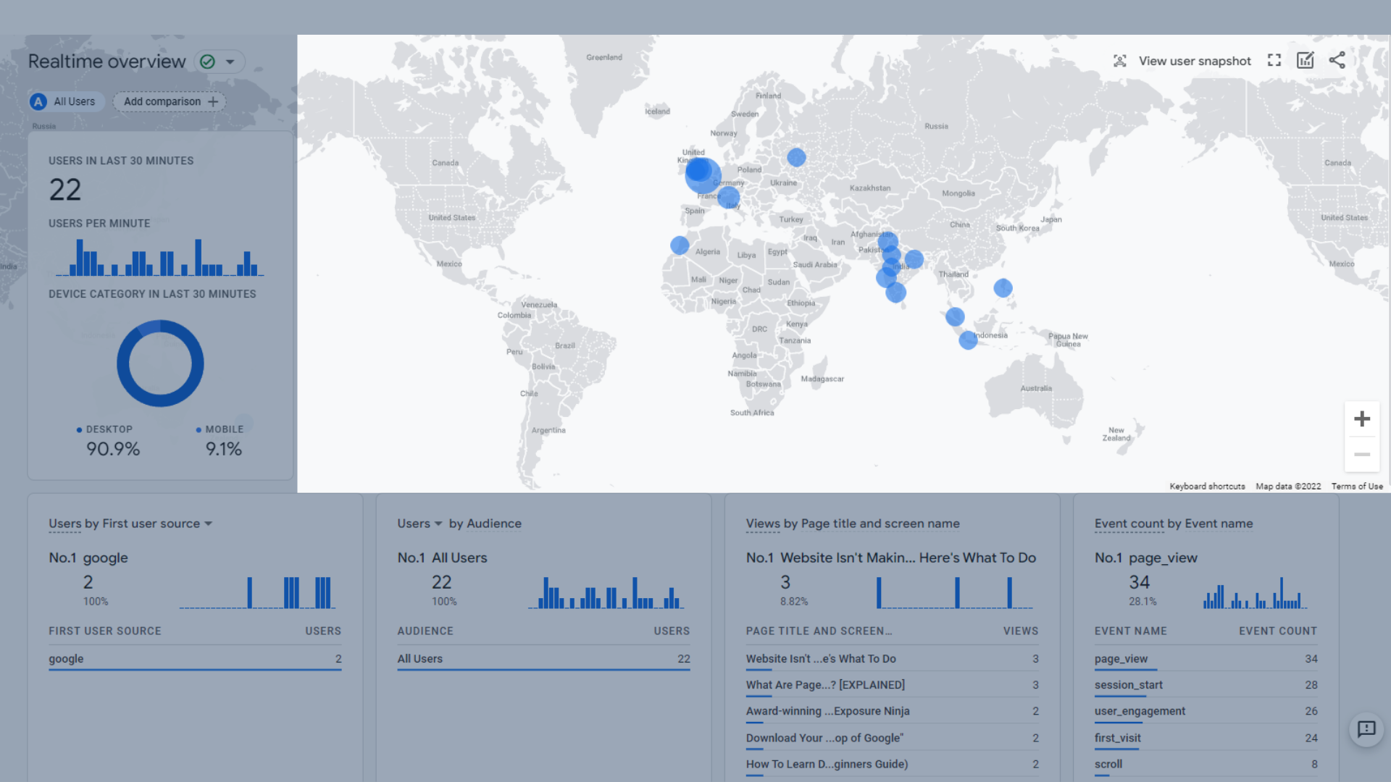The image size is (1391, 782).
Task: Select the session_start event row
Action: [x=1128, y=685]
